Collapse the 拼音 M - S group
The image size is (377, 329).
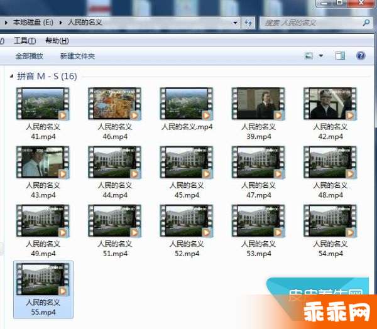11,76
